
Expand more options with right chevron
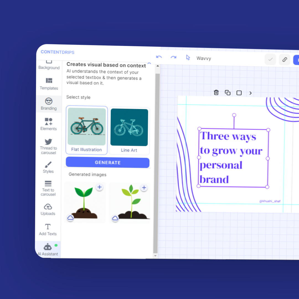point(250,93)
